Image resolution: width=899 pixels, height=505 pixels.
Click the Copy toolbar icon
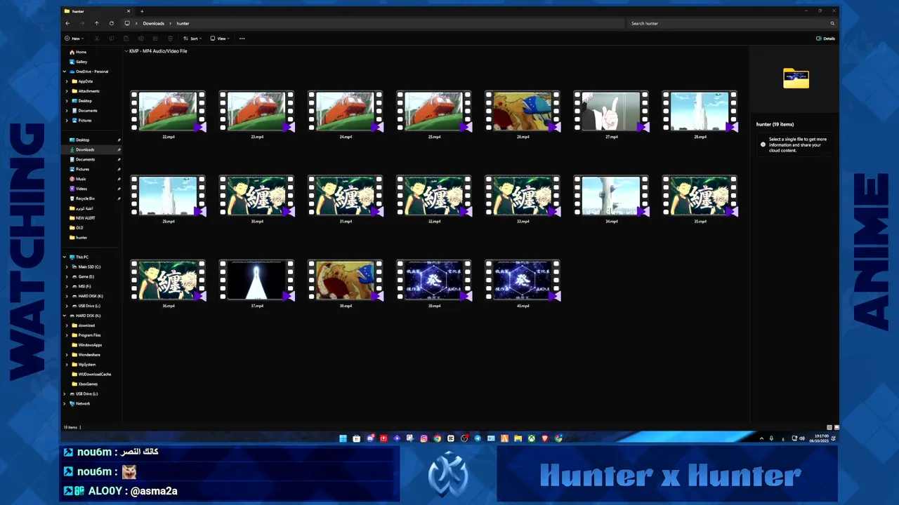click(x=111, y=39)
